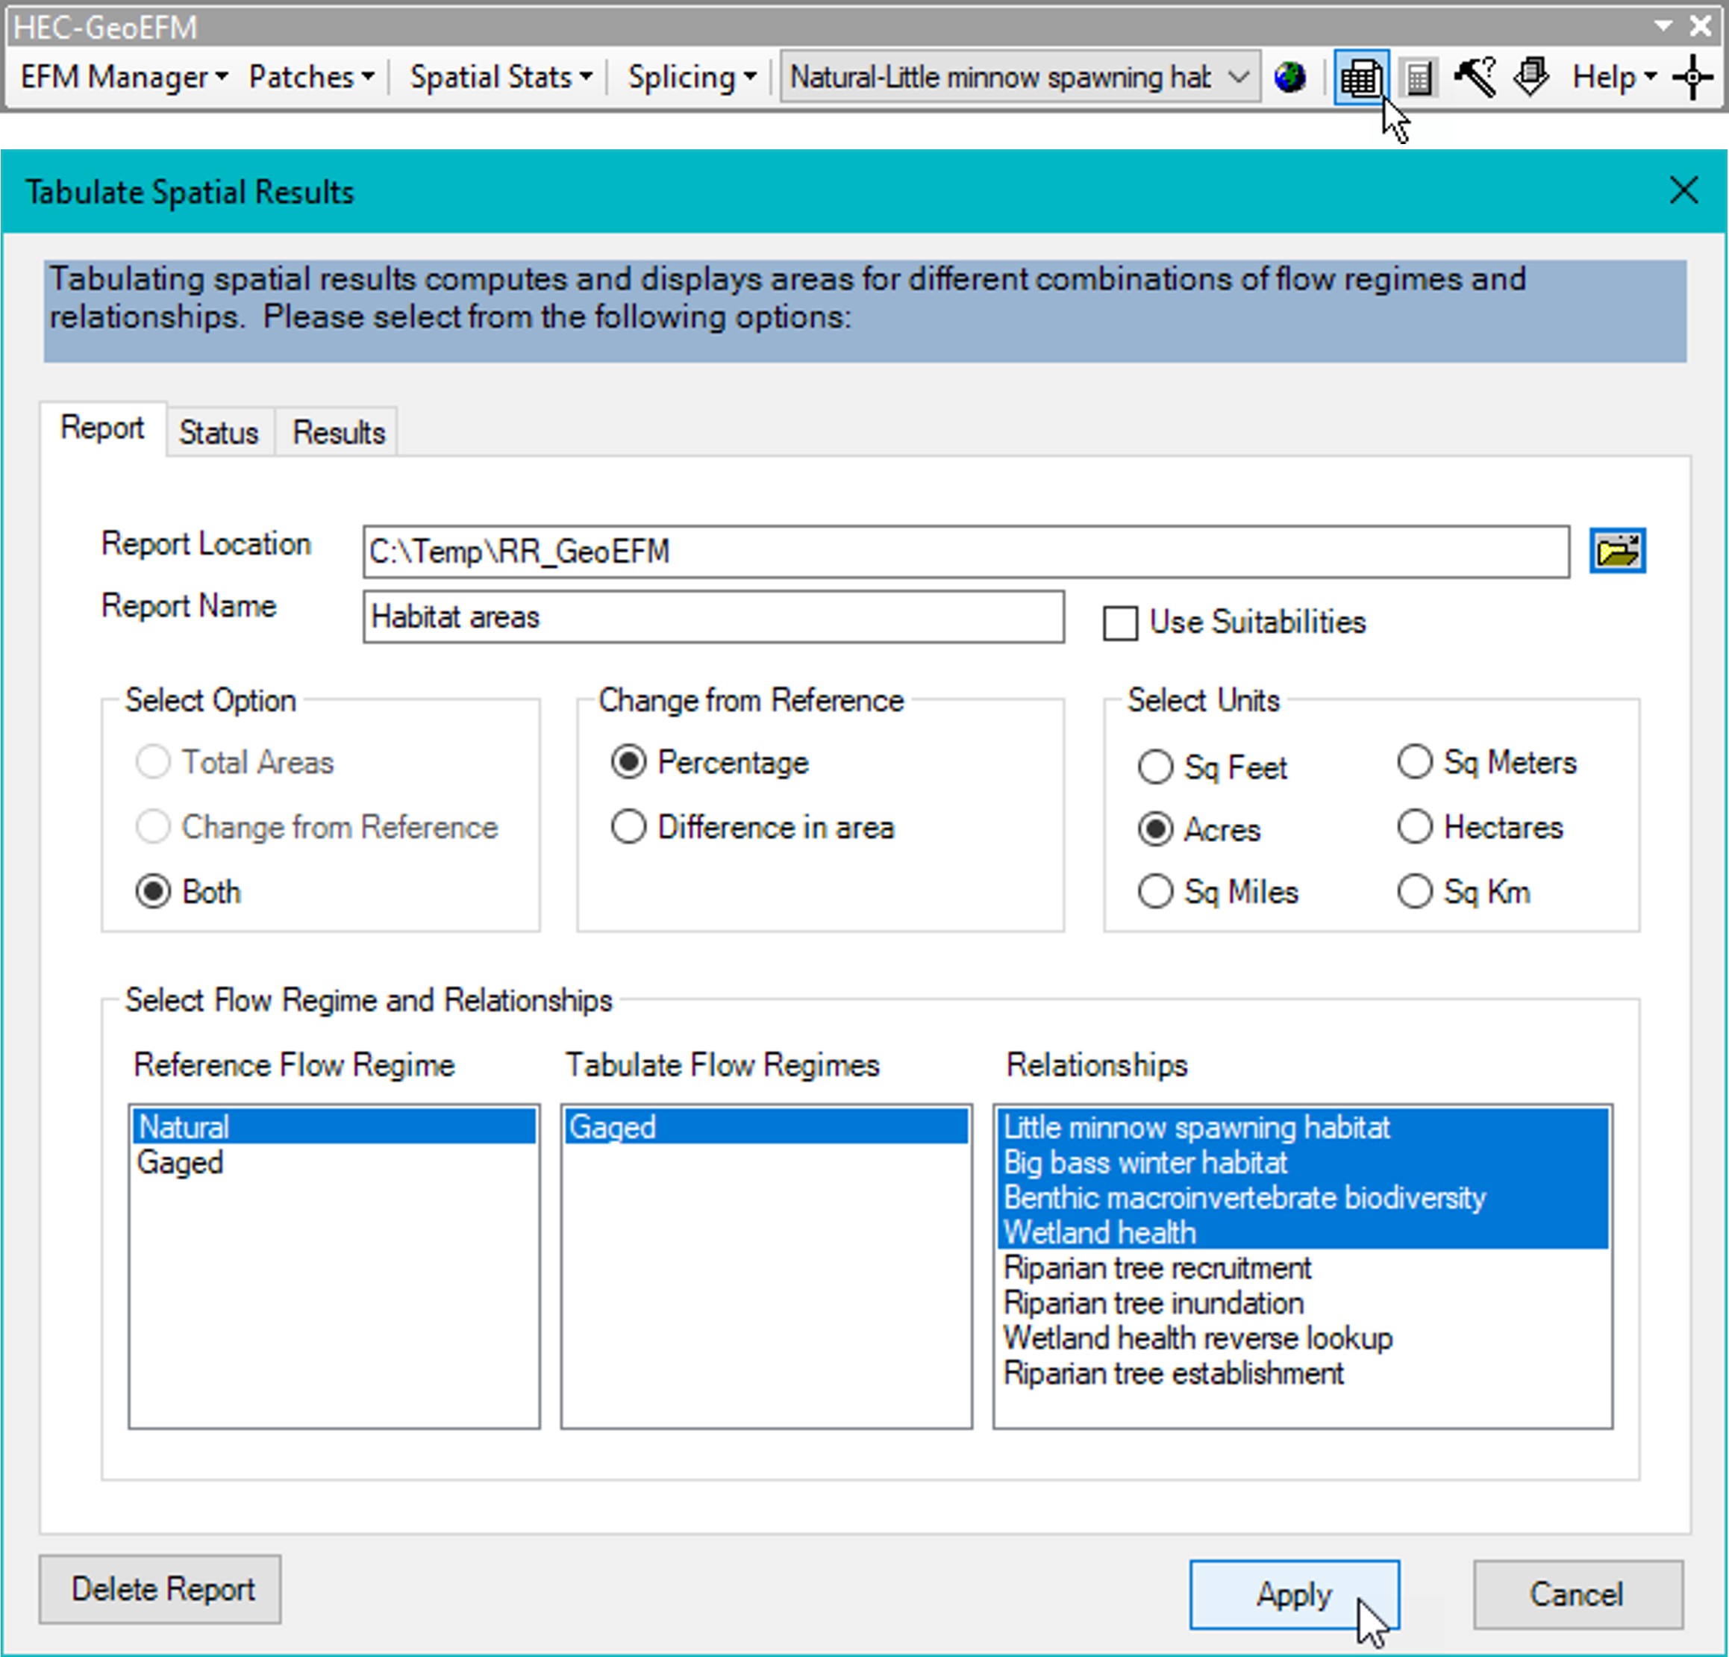Image resolution: width=1729 pixels, height=1657 pixels.
Task: Click the Tabulate Spatial Results table icon
Action: pyautogui.click(x=1360, y=78)
